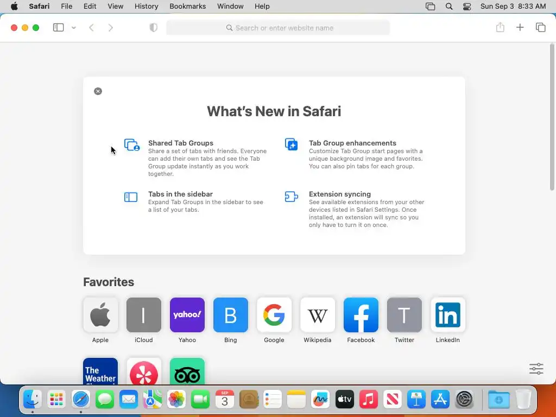
Task: Open The Weather Channel favorite
Action: tap(100, 371)
